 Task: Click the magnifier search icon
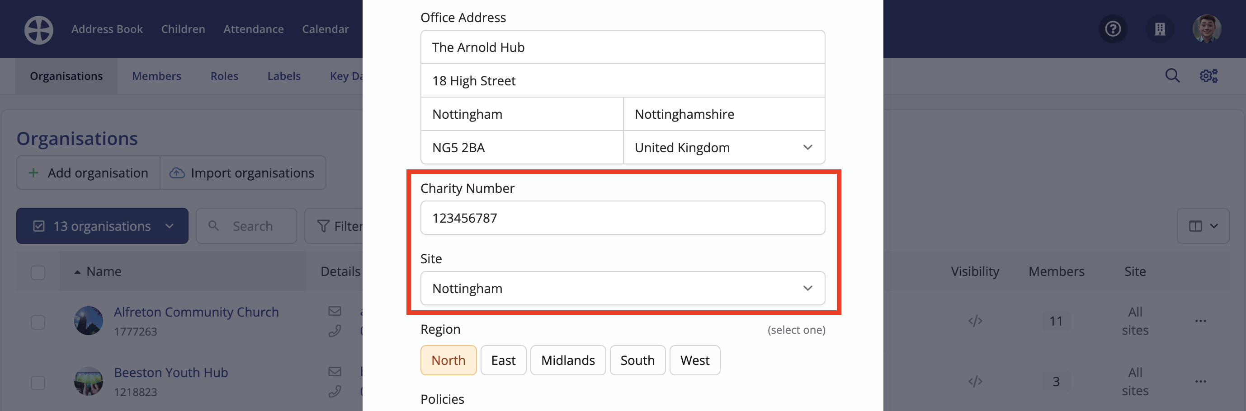[x=1172, y=76]
